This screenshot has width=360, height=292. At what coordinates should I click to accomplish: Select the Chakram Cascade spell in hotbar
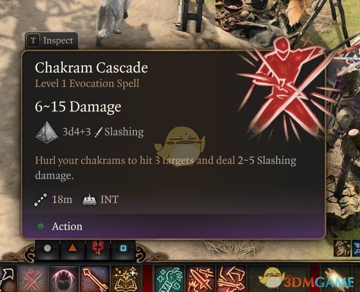pos(32,279)
